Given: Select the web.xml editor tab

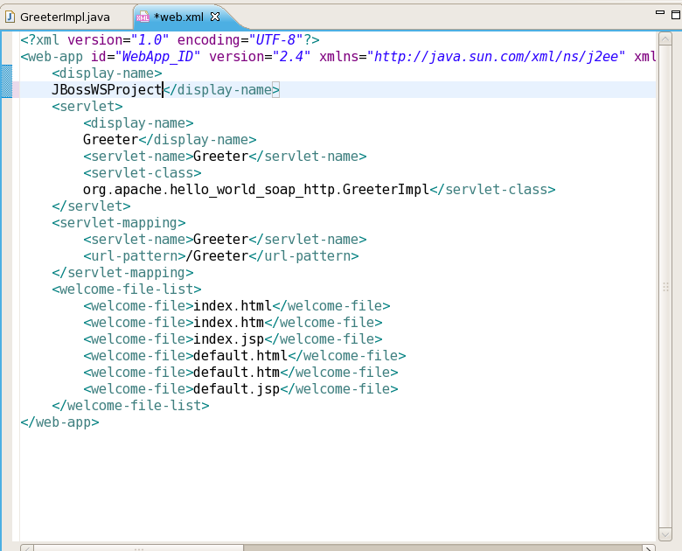Looking at the screenshot, I should [180, 17].
